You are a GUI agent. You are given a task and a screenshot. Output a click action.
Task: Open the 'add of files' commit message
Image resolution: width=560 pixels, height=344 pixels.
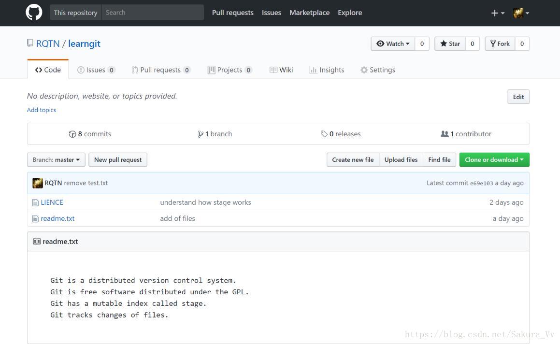pyautogui.click(x=177, y=218)
